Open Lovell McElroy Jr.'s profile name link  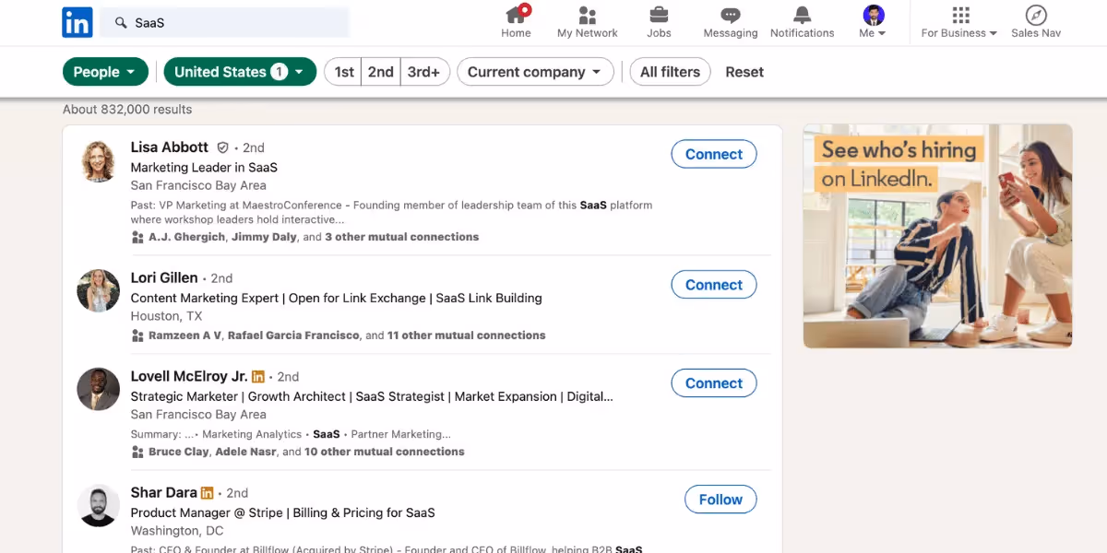click(x=189, y=376)
